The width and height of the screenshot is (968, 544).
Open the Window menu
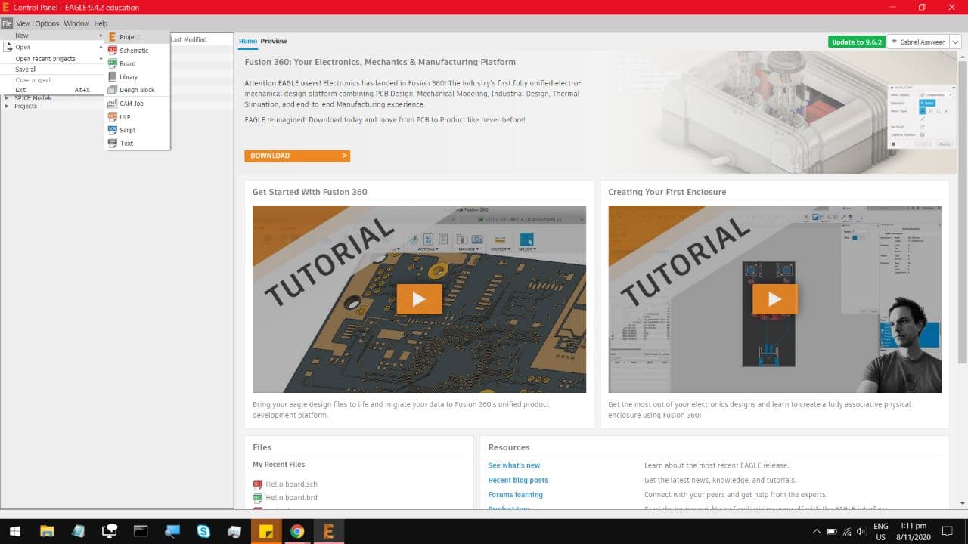point(76,23)
